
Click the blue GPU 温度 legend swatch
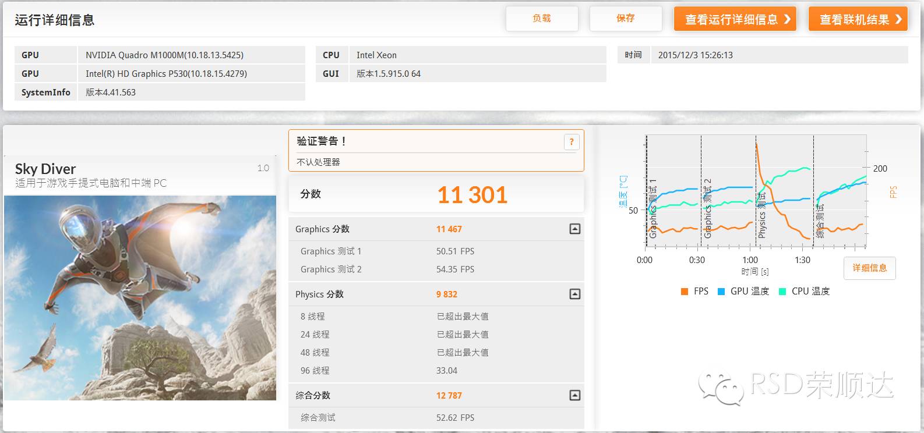pos(721,292)
